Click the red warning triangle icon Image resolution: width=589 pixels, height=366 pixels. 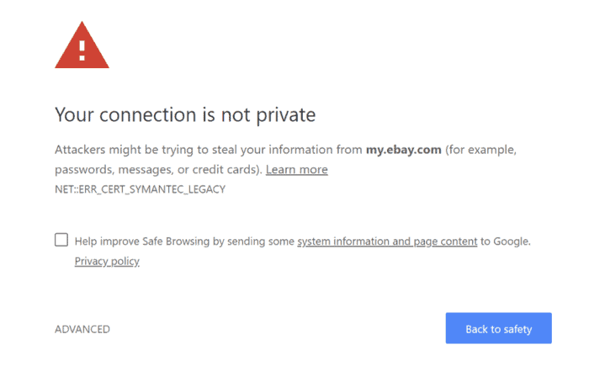coord(82,49)
